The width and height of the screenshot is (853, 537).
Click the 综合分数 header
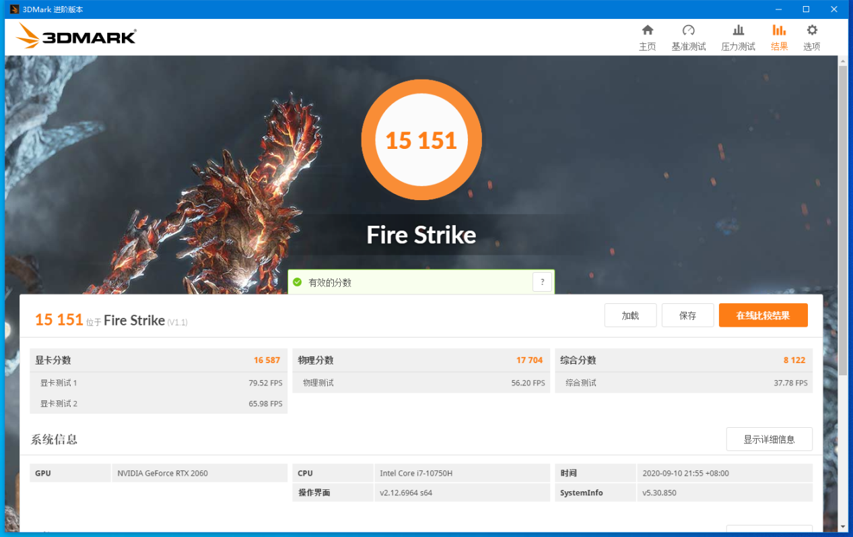(578, 360)
